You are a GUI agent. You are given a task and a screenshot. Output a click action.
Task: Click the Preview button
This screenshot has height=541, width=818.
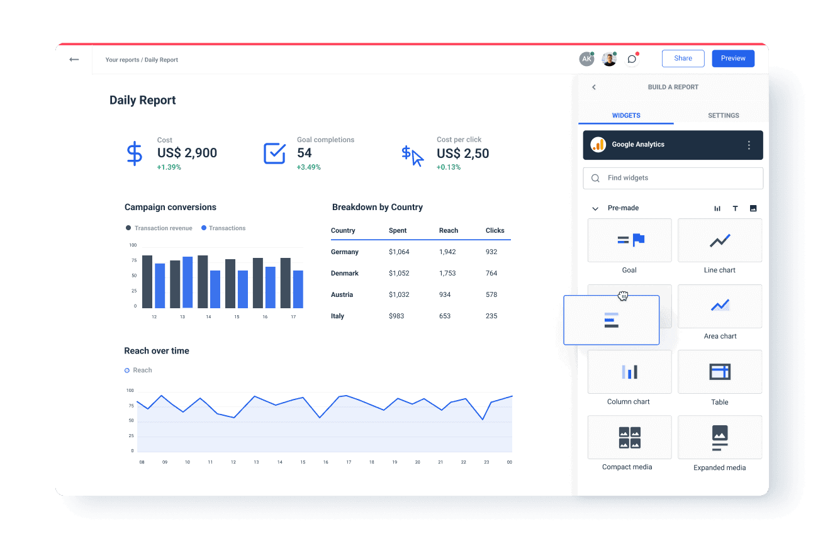pos(732,58)
